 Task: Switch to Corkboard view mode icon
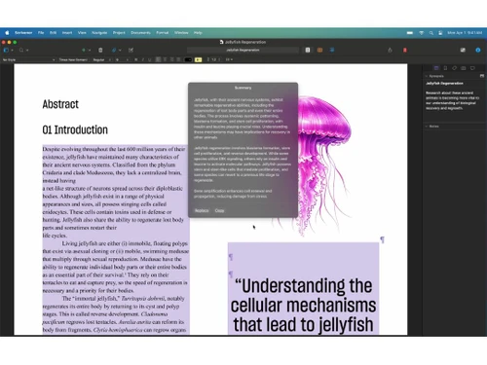(x=319, y=50)
